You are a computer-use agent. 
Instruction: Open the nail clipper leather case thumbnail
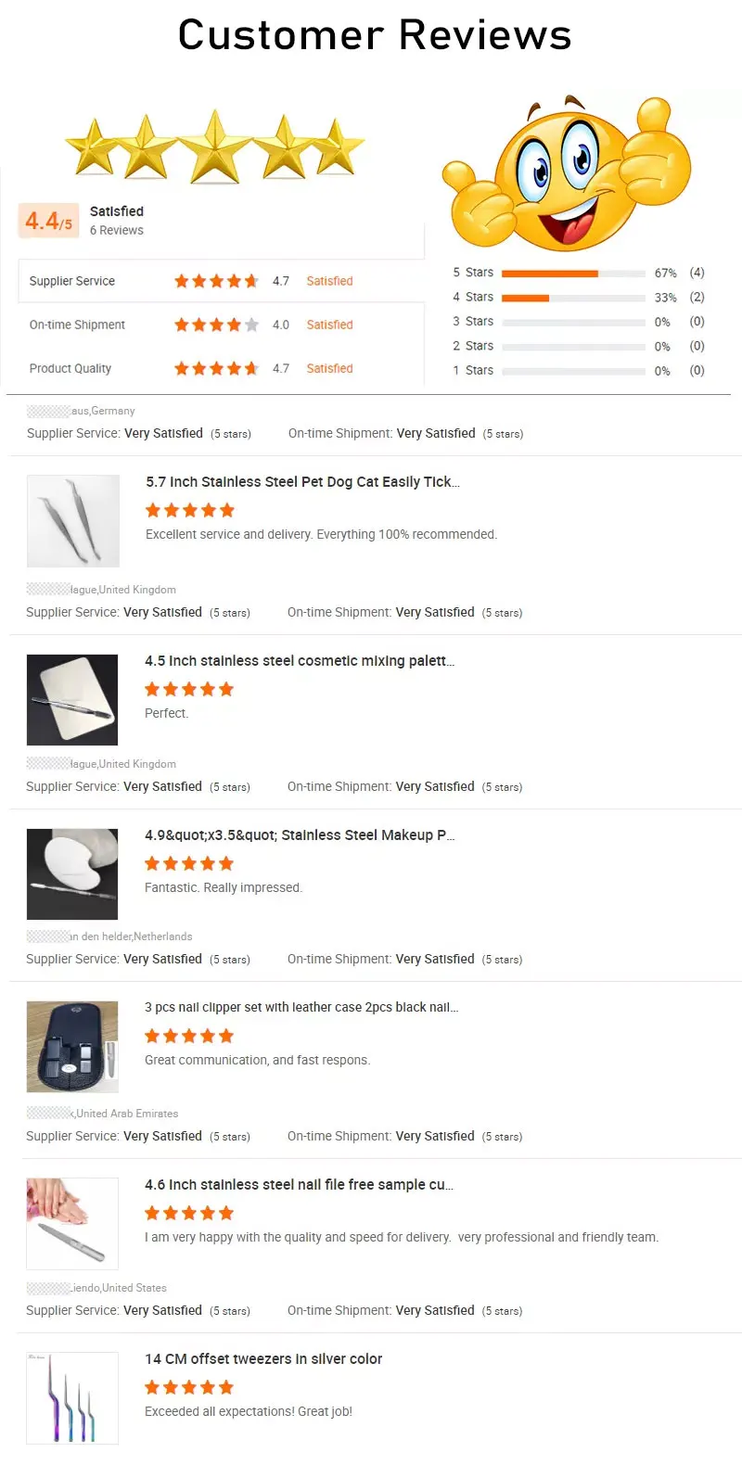pos(72,1047)
